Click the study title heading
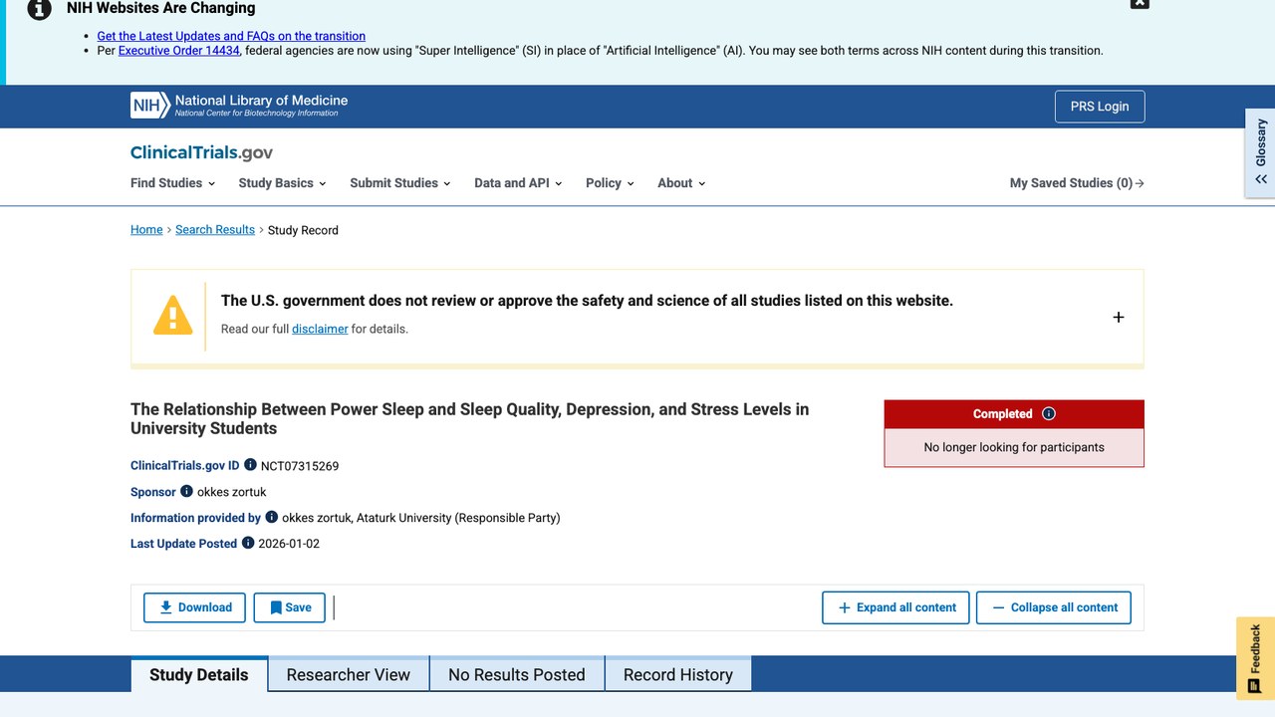Image resolution: width=1275 pixels, height=717 pixels. click(x=469, y=418)
